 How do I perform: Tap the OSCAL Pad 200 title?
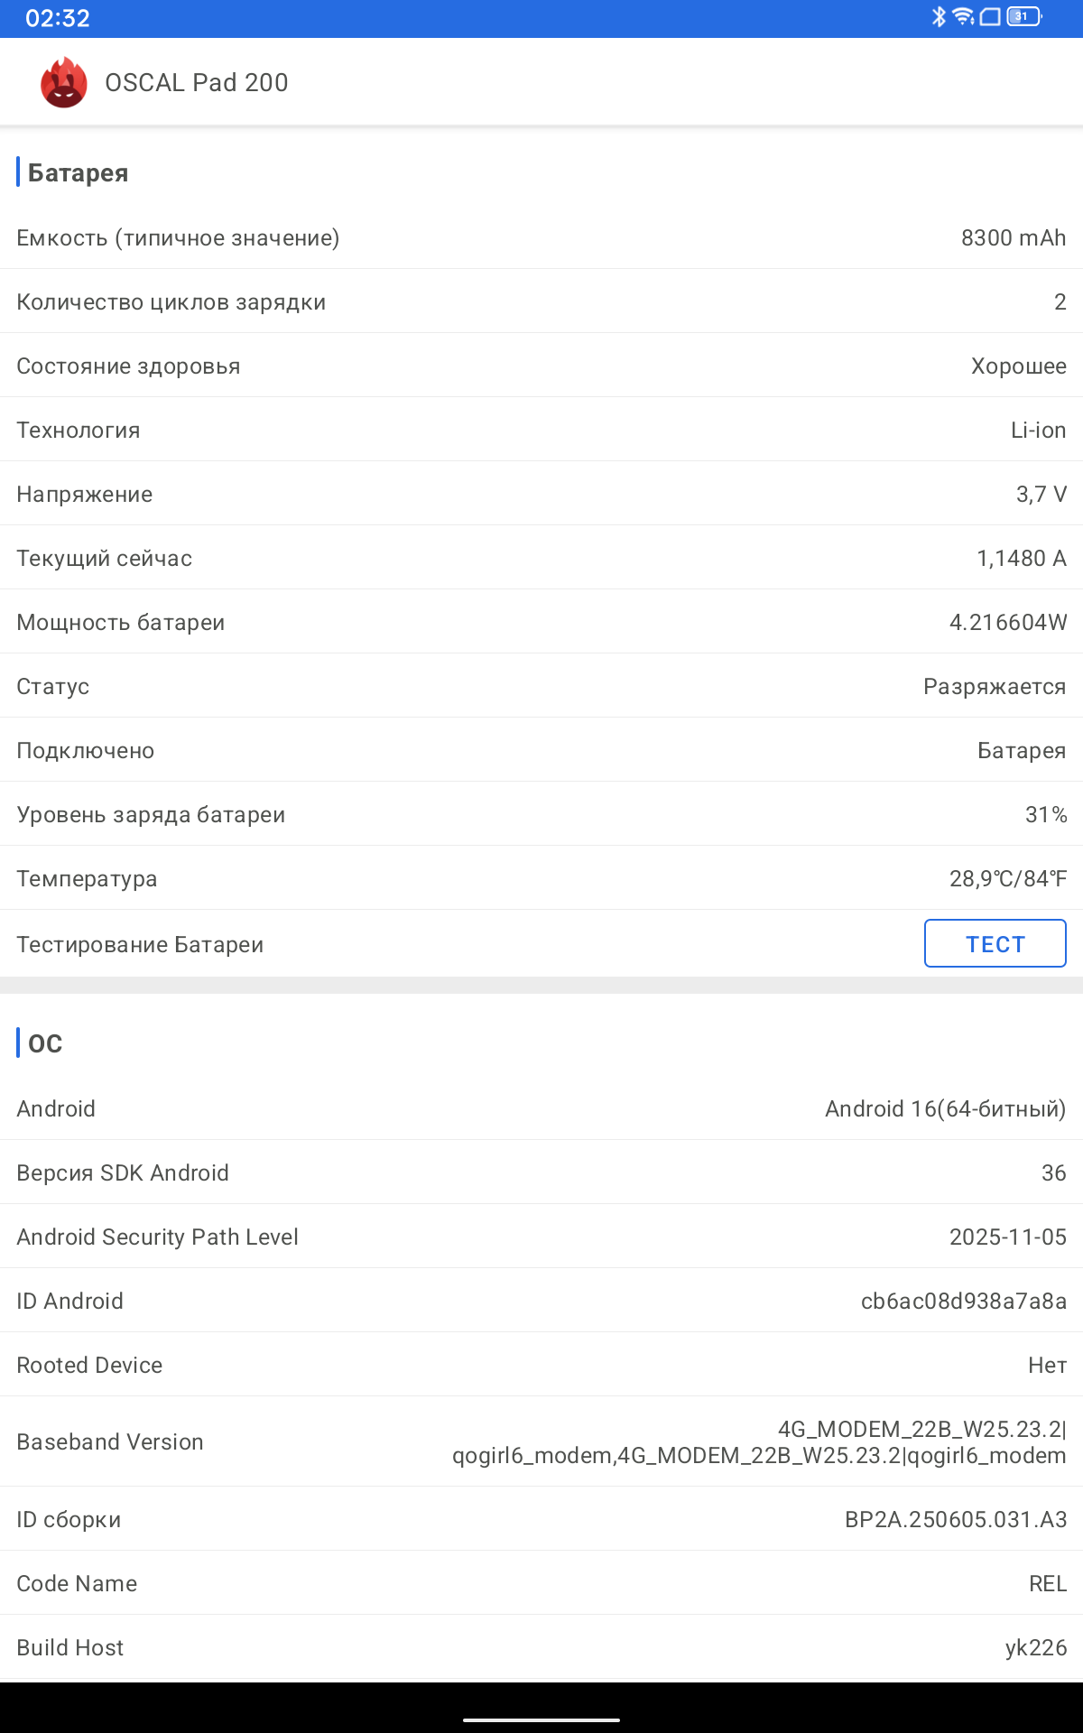point(197,82)
